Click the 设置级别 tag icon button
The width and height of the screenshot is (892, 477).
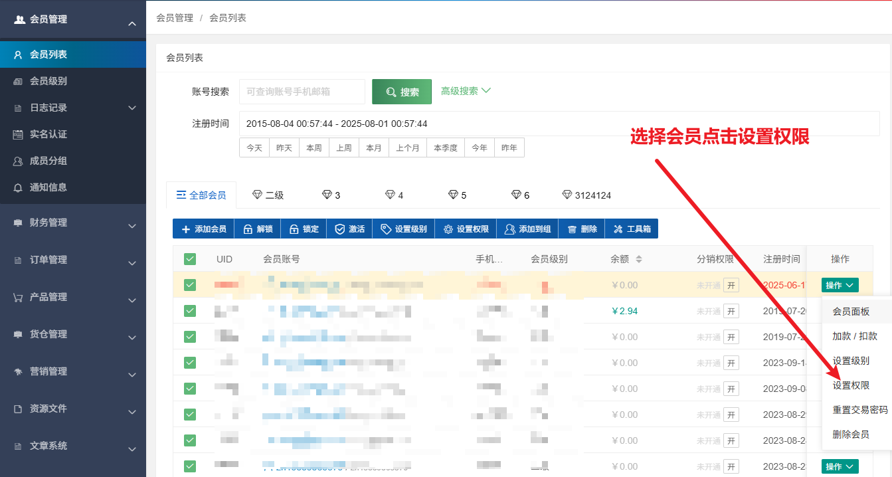click(x=386, y=229)
